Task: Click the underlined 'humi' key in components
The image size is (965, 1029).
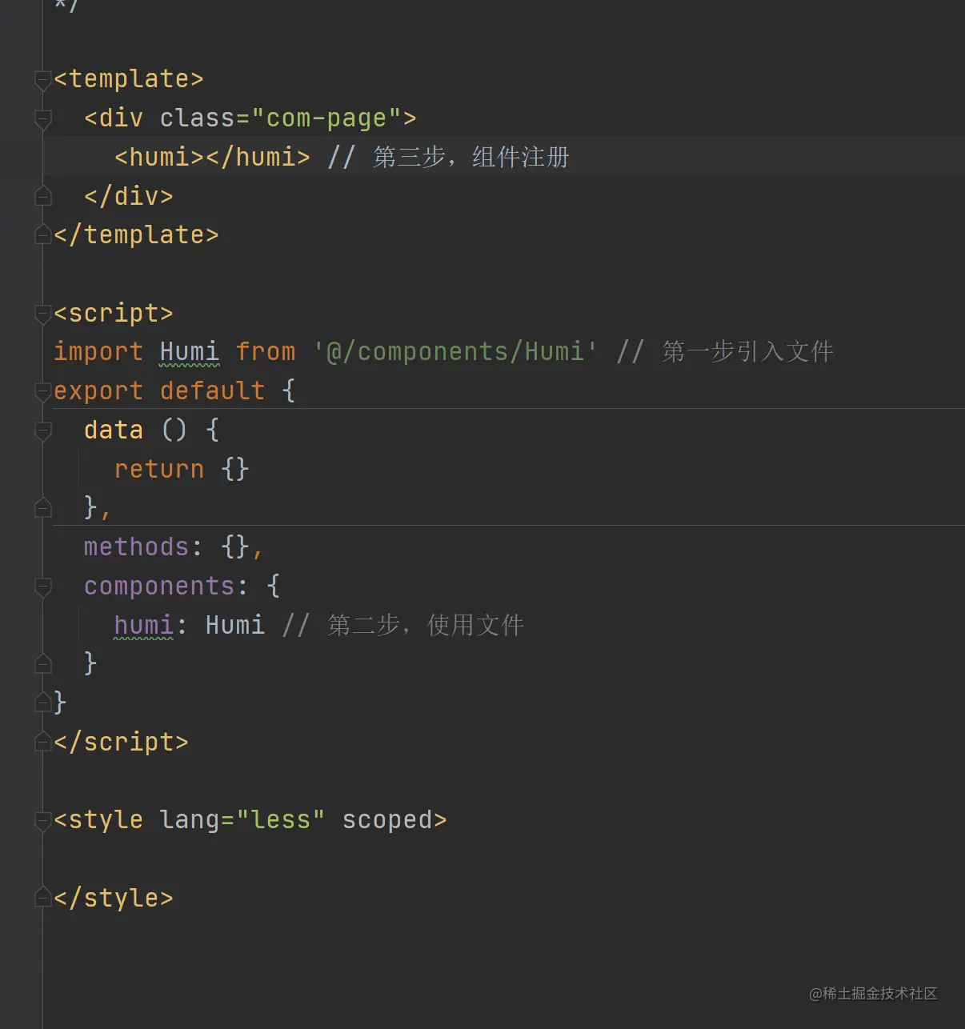Action: [144, 625]
